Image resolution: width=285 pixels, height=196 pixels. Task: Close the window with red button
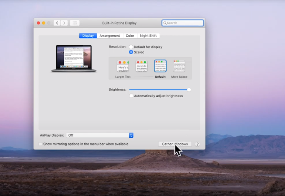coord(38,23)
